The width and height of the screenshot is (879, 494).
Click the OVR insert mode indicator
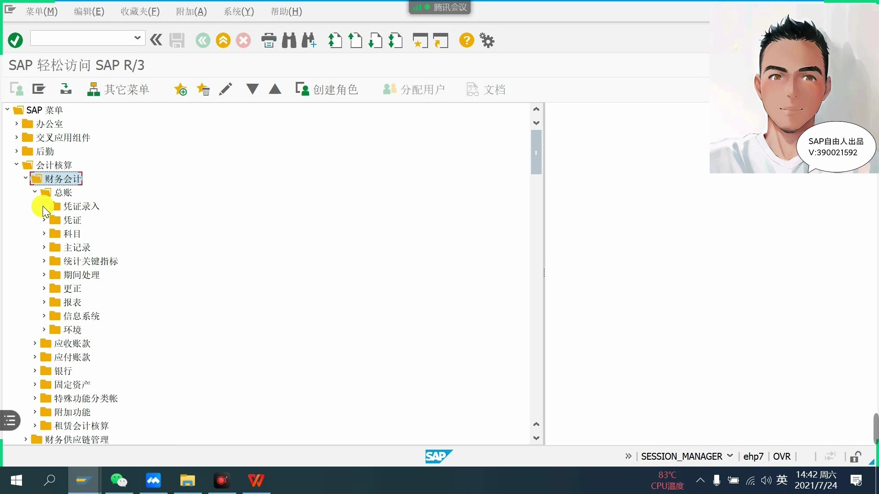point(781,456)
